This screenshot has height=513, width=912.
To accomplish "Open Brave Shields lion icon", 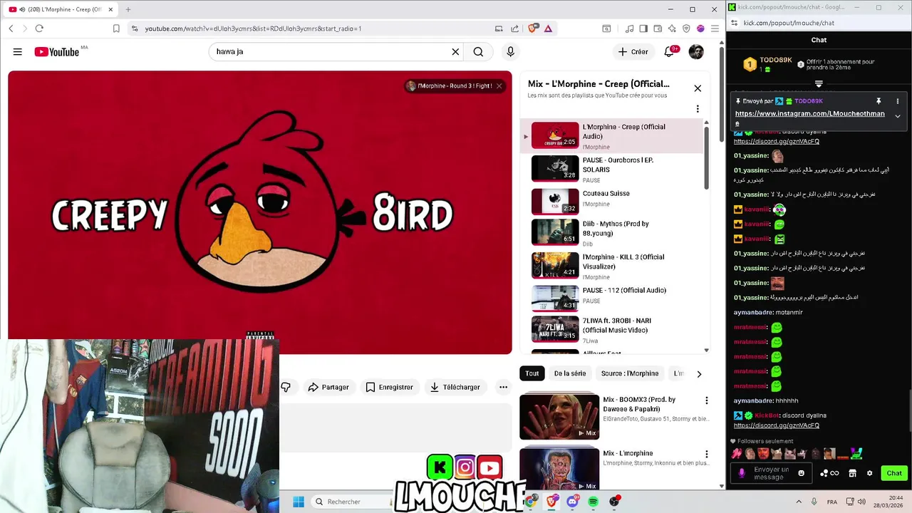I will point(532,28).
